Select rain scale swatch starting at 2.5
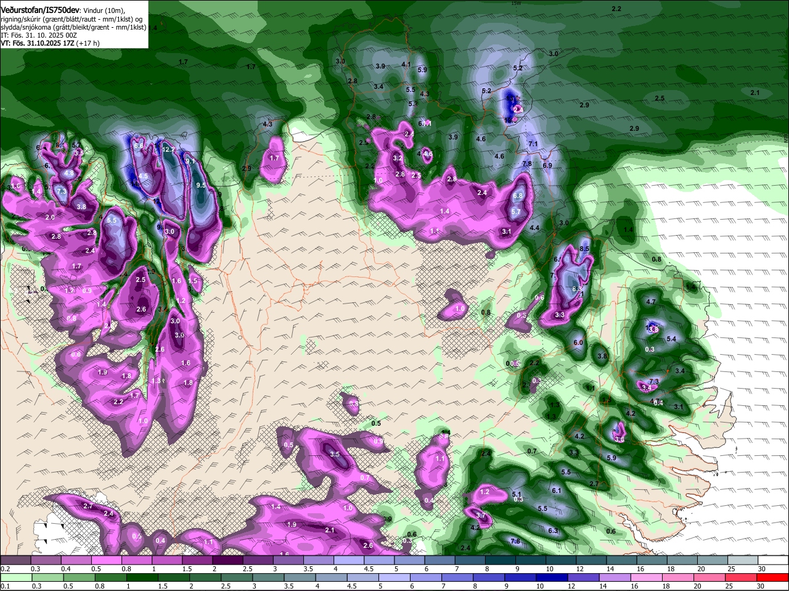The image size is (789, 591). tap(236, 577)
